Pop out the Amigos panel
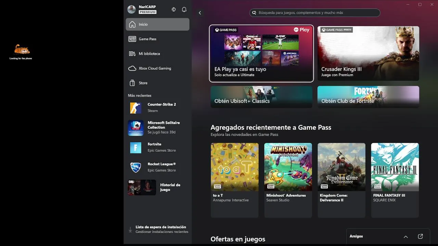This screenshot has width=438, height=246. (x=421, y=236)
